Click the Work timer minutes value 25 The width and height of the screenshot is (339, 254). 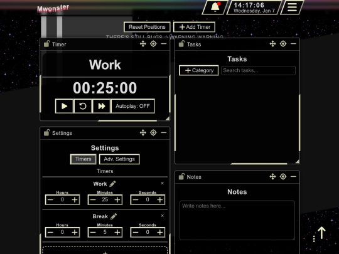click(105, 199)
